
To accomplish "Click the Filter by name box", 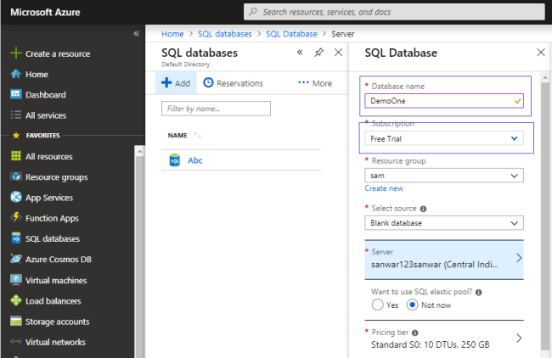I will 216,109.
